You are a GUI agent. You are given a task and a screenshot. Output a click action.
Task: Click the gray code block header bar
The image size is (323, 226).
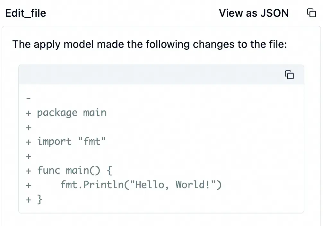(151, 75)
